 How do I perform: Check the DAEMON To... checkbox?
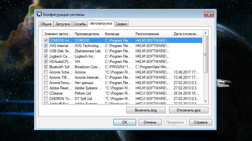click(46, 98)
